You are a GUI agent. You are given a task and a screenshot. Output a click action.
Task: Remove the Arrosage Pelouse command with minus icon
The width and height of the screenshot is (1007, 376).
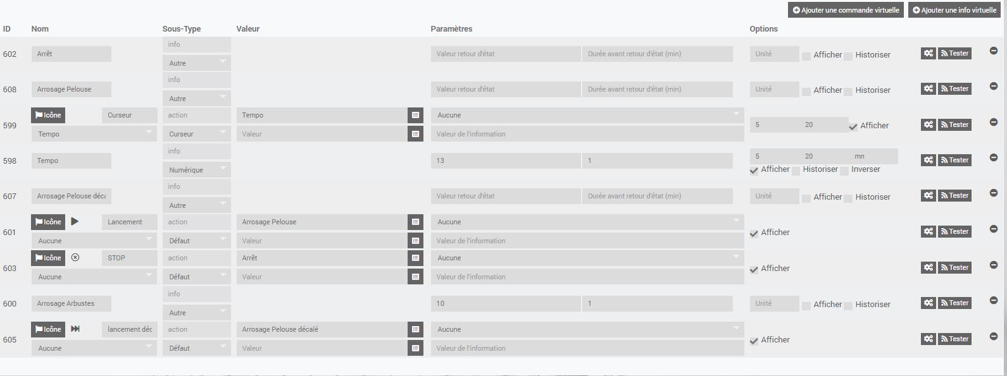[993, 87]
